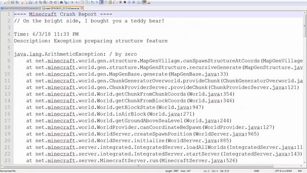Click Save Recorded Macro icon
The image size is (307, 173).
coord(138,2)
